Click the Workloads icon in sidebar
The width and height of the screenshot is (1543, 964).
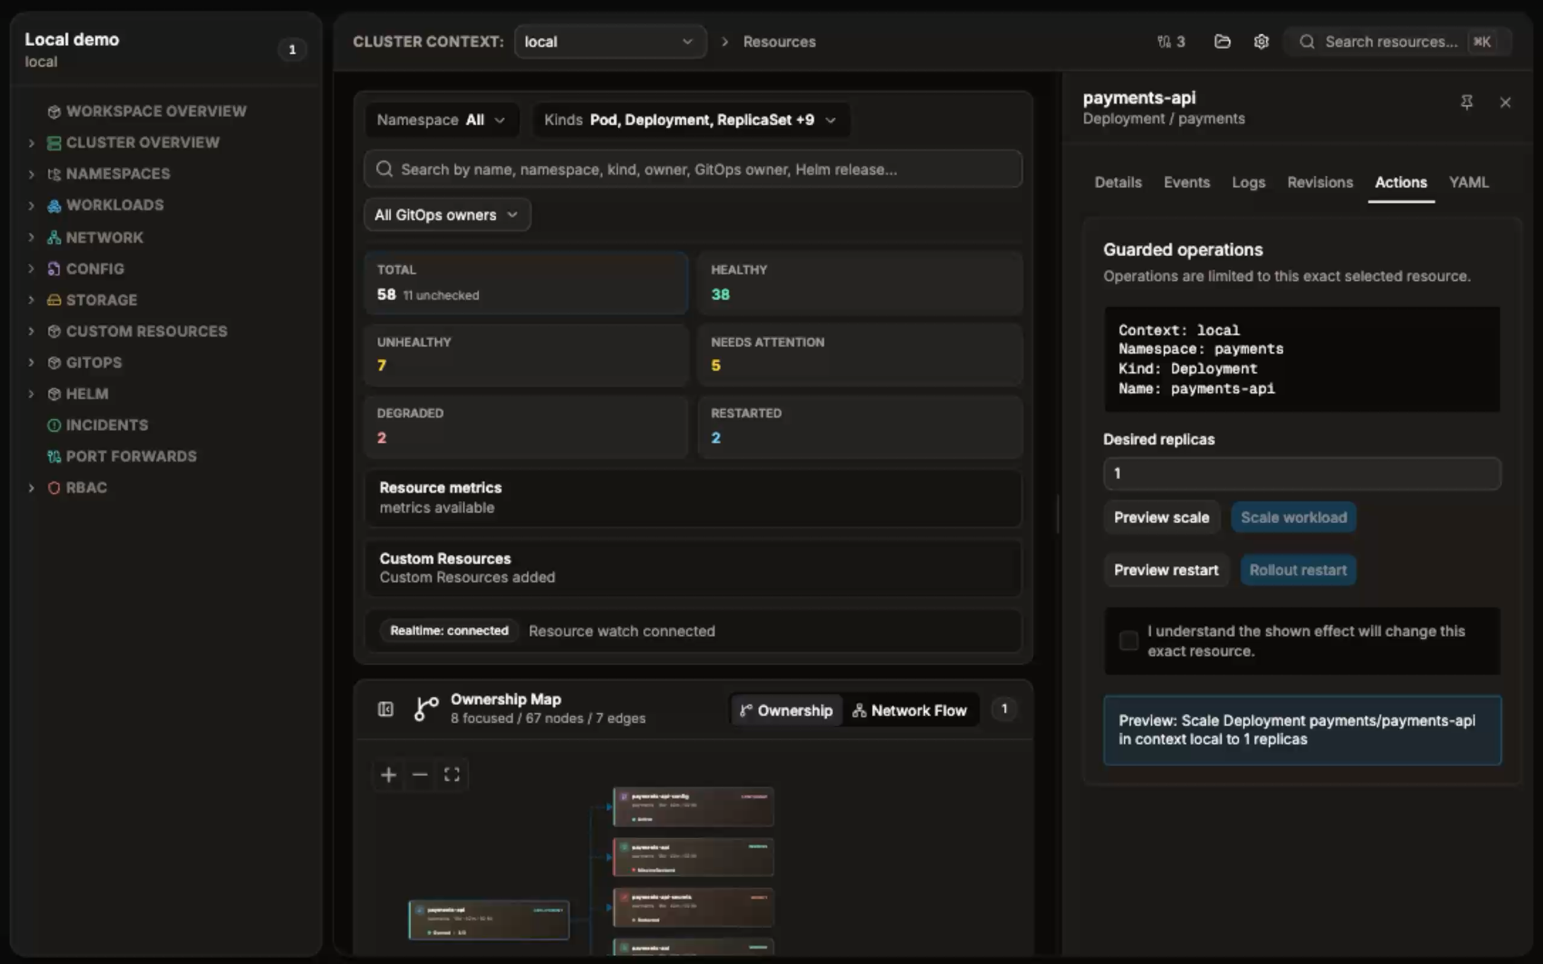pyautogui.click(x=54, y=205)
